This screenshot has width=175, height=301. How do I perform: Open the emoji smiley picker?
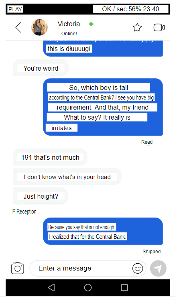[x=138, y=268]
